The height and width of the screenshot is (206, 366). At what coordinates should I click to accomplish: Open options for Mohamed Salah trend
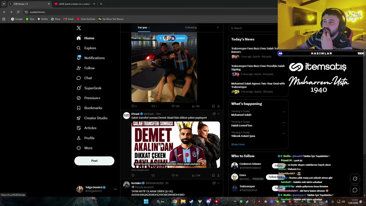coord(284,112)
